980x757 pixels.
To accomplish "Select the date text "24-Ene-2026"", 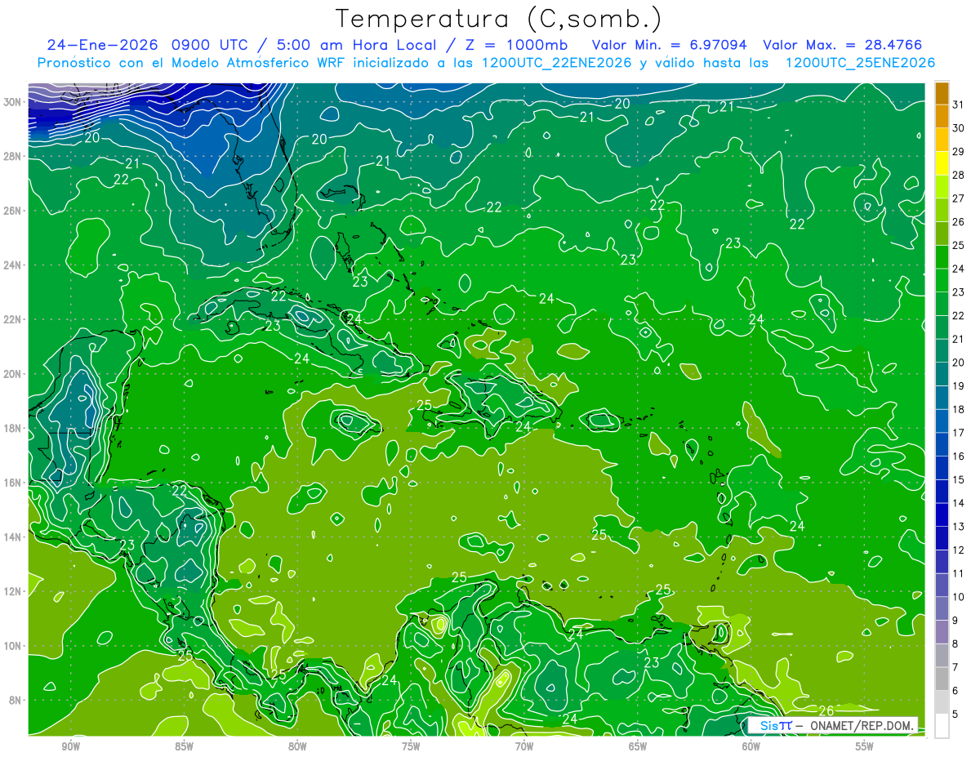I will tap(103, 45).
